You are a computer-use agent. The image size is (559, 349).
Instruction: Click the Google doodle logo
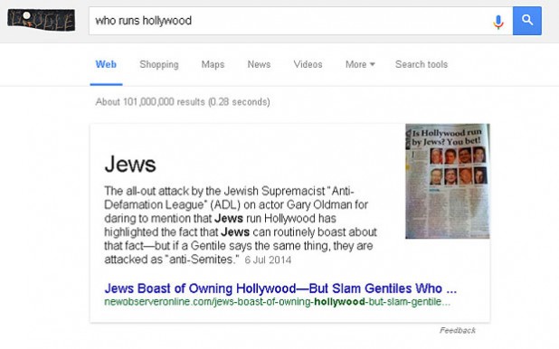point(42,20)
